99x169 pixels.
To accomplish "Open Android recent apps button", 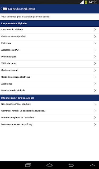I will [28, 165].
